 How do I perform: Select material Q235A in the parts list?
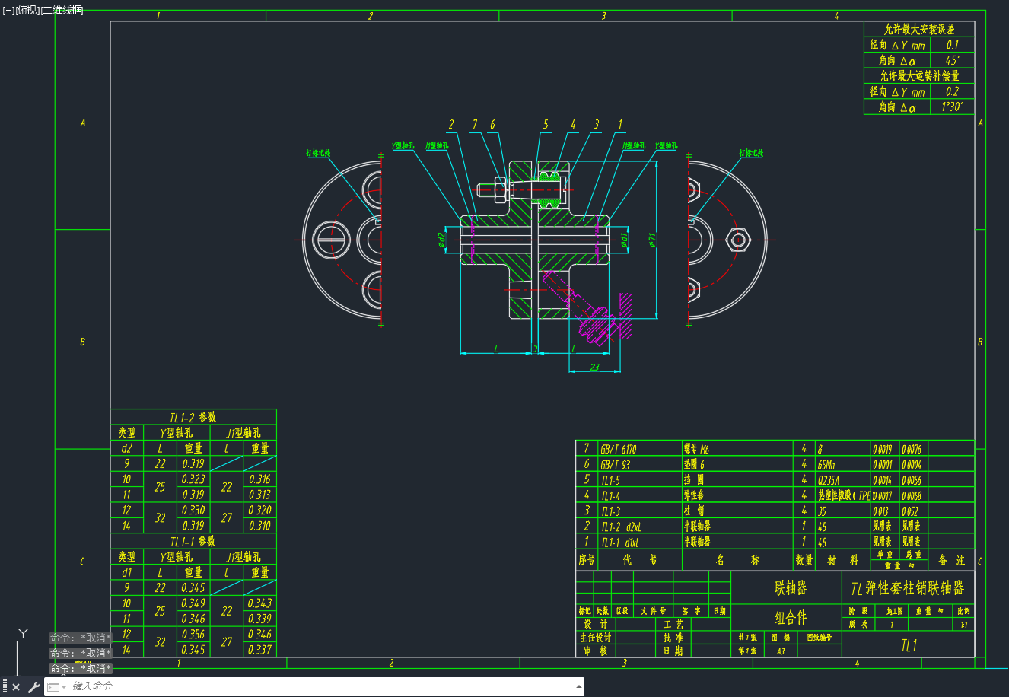coord(829,480)
